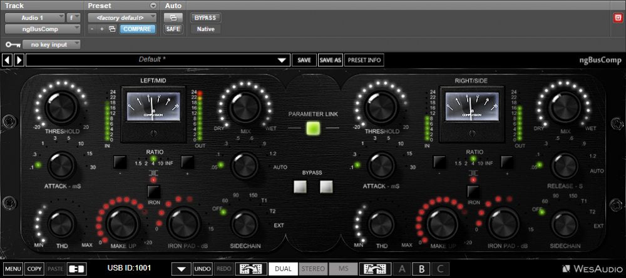Select the MS mode tab
This screenshot has height=278, width=626.
(345, 269)
